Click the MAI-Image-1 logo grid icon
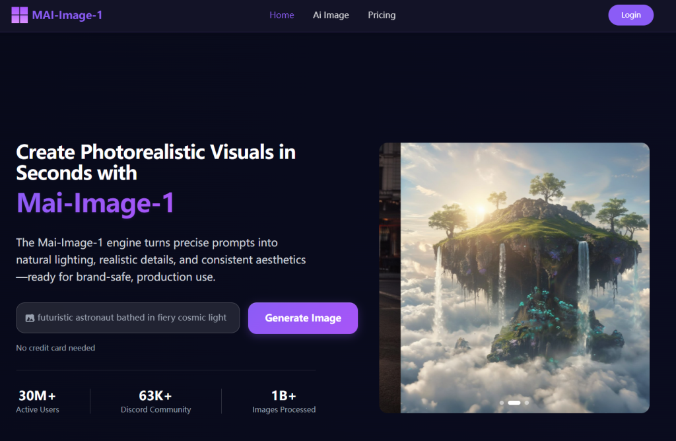This screenshot has height=441, width=676. (19, 15)
